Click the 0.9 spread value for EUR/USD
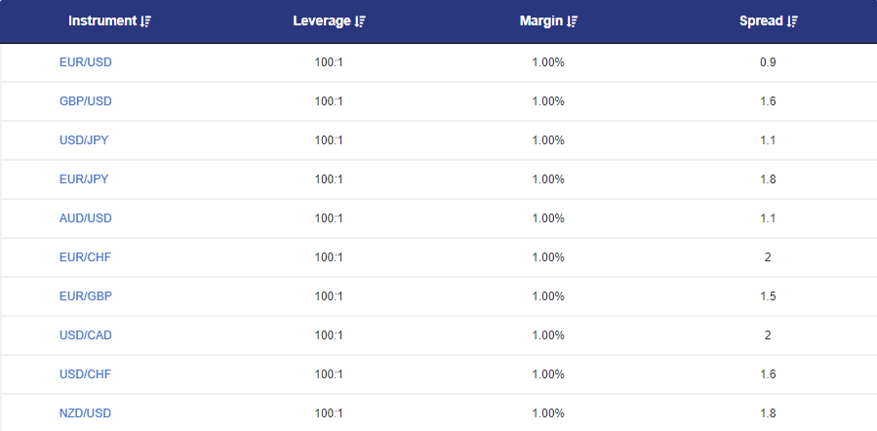The width and height of the screenshot is (877, 431). click(768, 62)
